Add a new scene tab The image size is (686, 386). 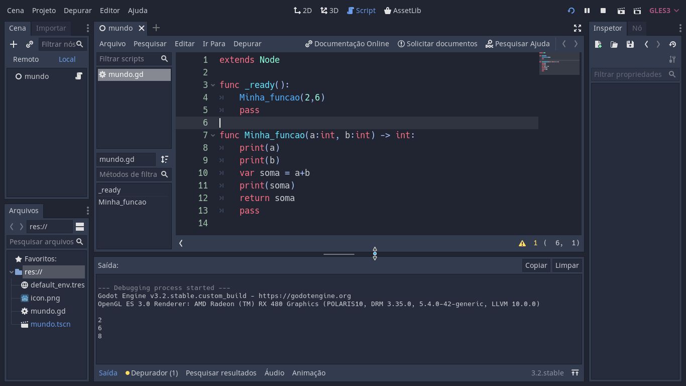point(156,28)
